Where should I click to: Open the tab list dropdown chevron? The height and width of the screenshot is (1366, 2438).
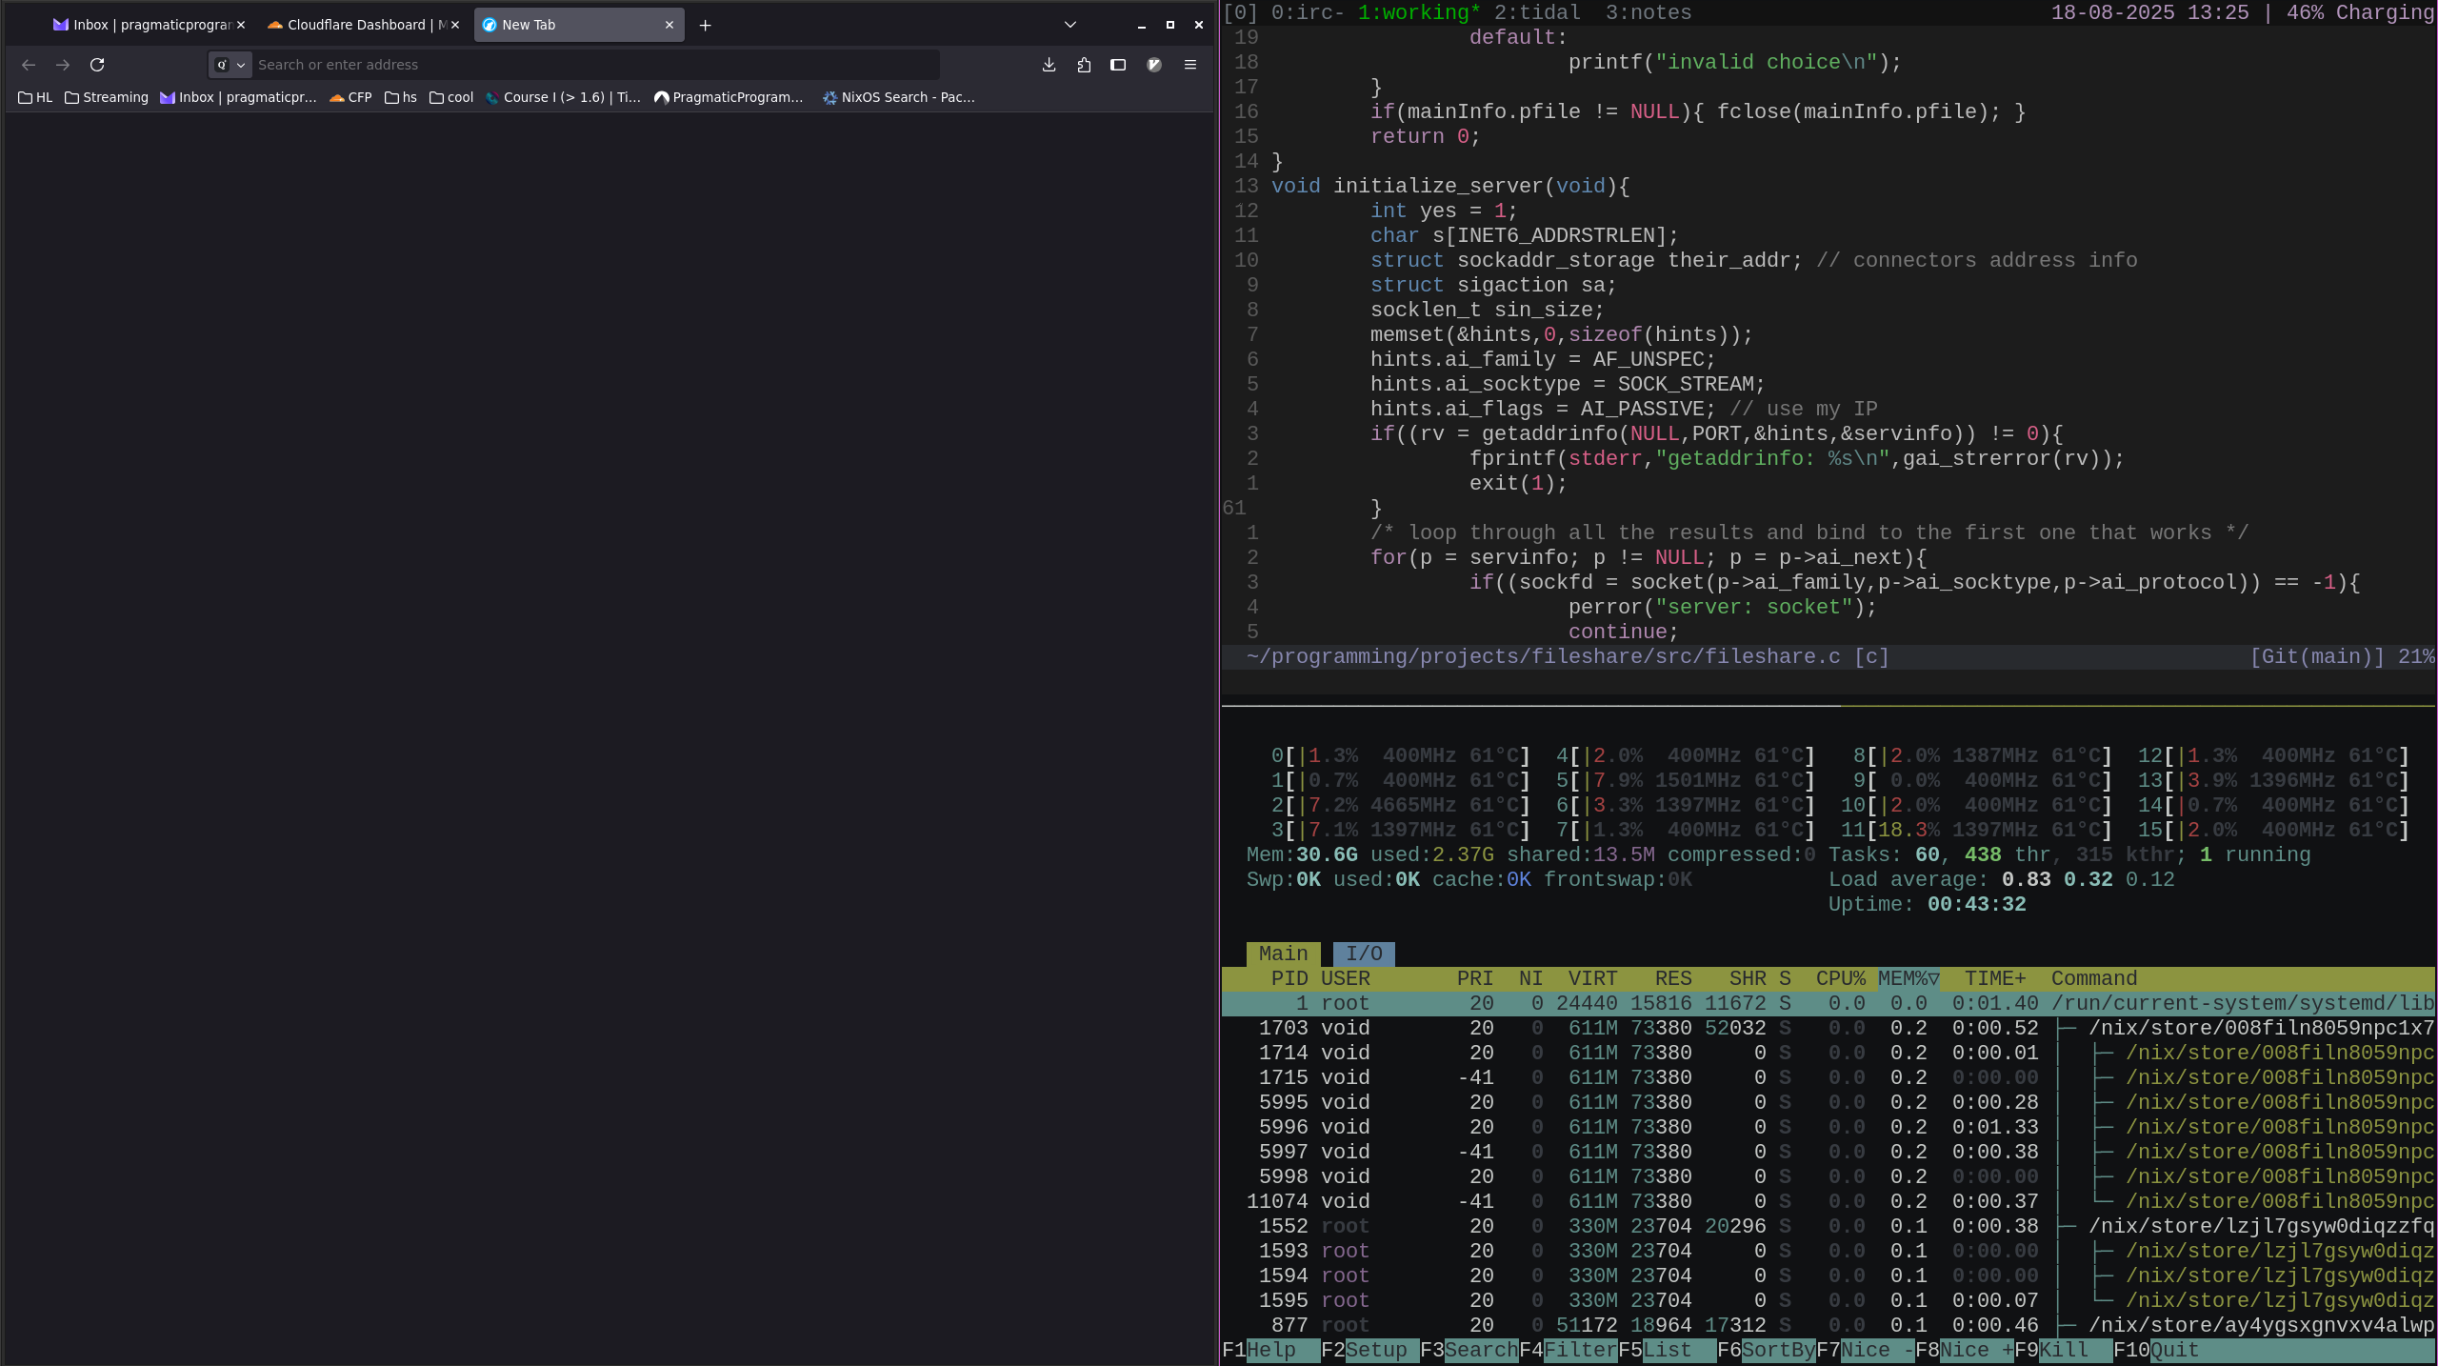[1069, 25]
